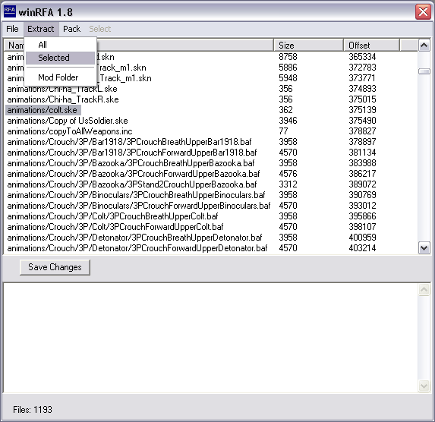435x422 pixels.
Task: Click size value 3312
Action: [288, 184]
